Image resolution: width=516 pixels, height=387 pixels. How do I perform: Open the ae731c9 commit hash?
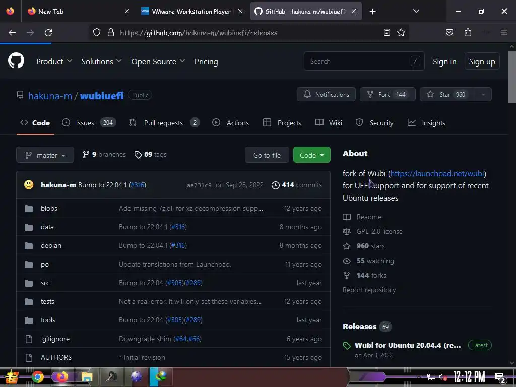click(199, 185)
